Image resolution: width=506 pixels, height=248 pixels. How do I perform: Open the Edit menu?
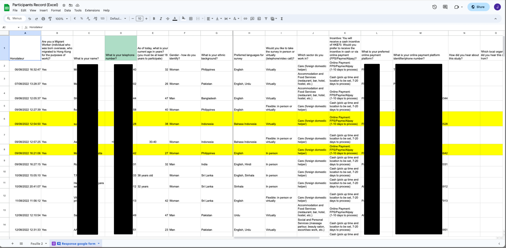point(24,10)
